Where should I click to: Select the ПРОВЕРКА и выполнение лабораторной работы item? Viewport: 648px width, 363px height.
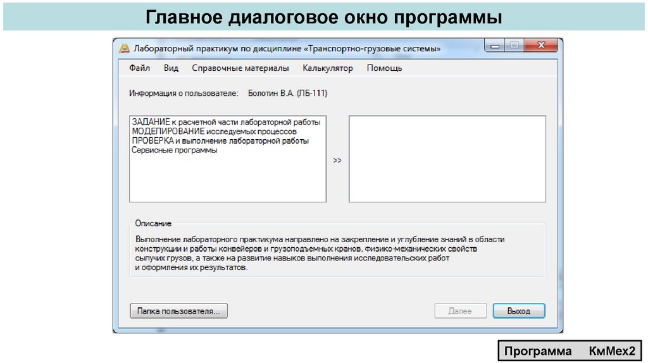click(x=220, y=141)
